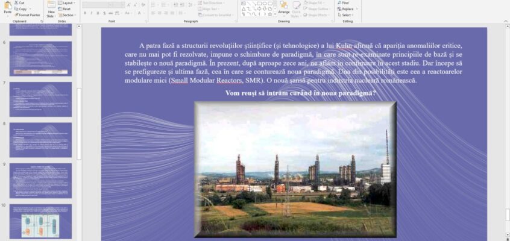Open slide 8 thumbnail

(x=40, y=140)
